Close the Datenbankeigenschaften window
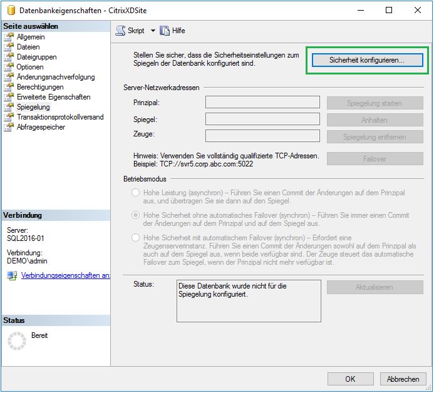Screen dimensions: 434x393 (417, 11)
